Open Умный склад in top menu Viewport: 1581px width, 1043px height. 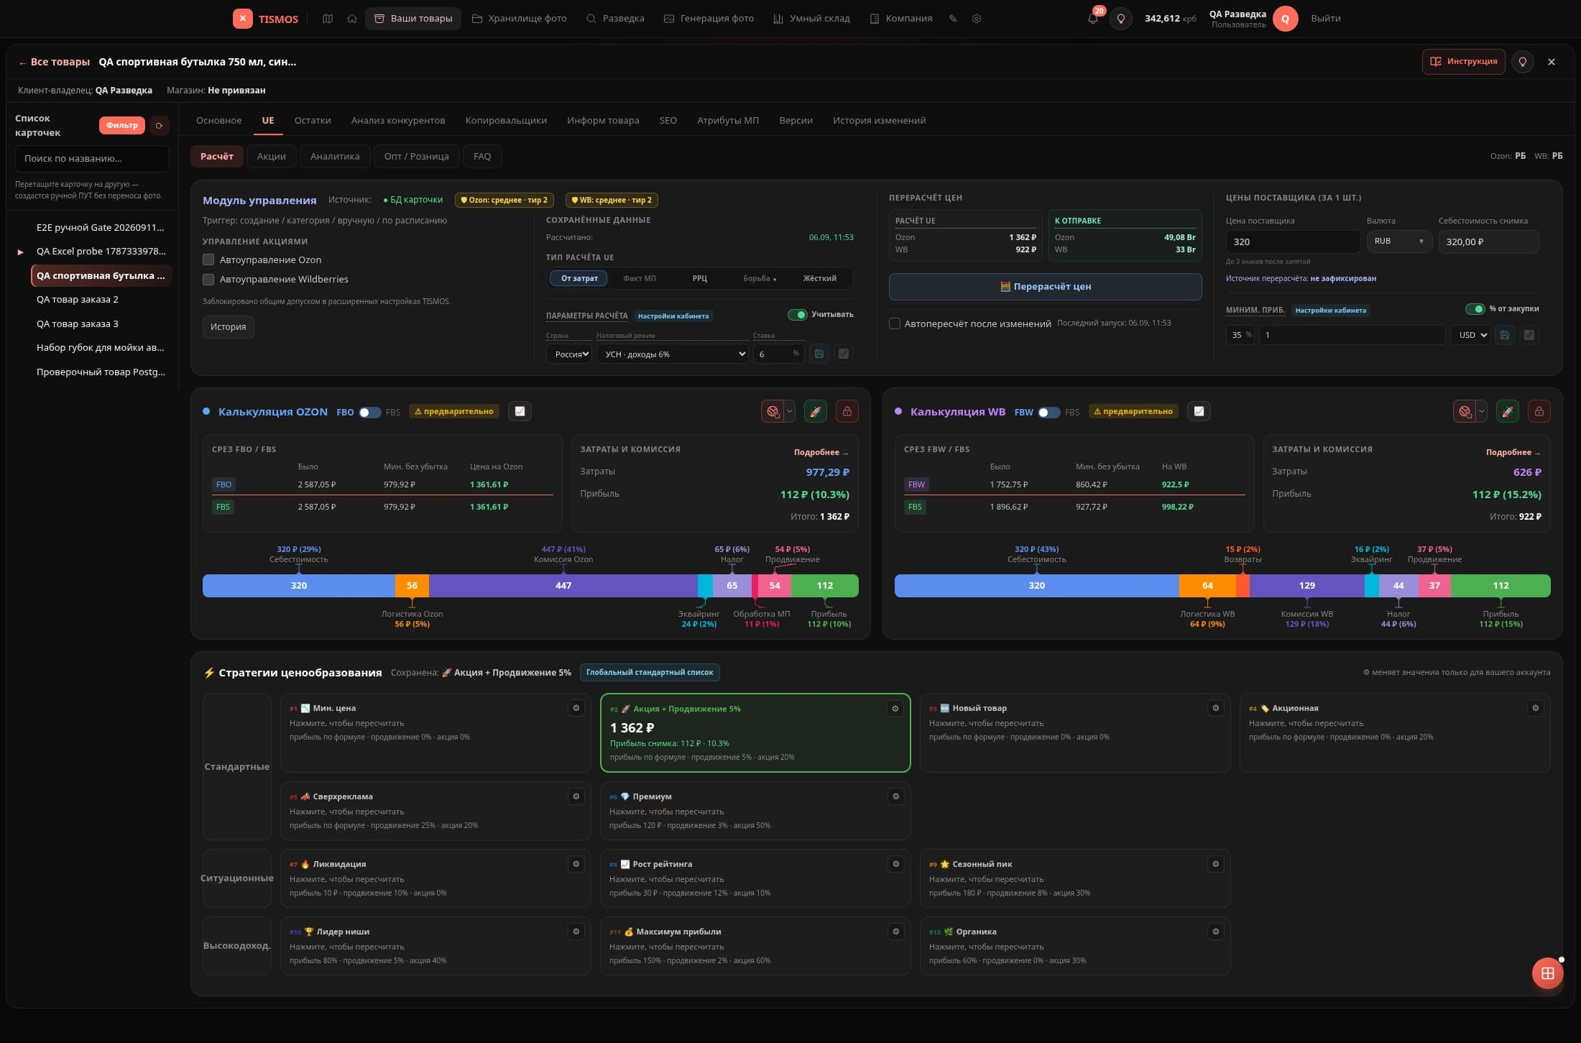click(811, 19)
